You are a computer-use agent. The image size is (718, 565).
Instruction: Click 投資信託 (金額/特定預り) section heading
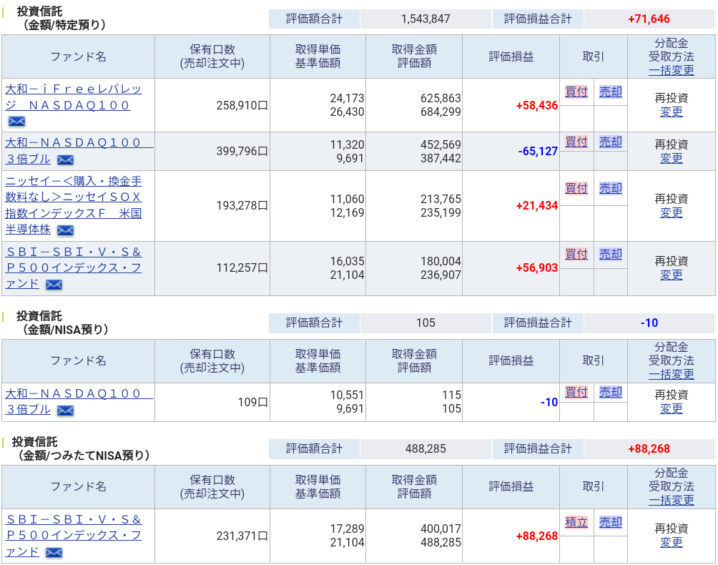[62, 19]
